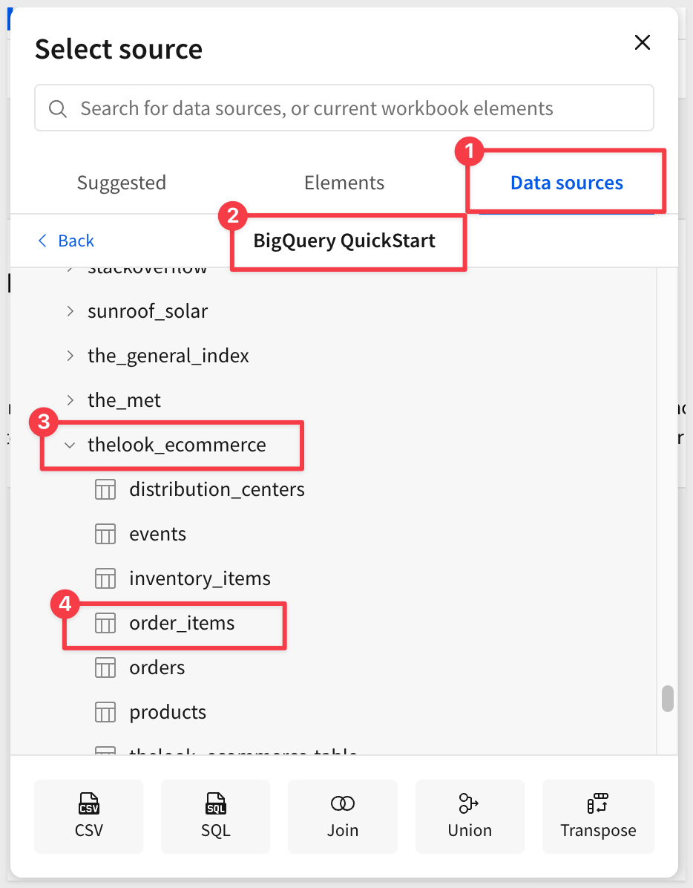Viewport: 693px width, 888px height.
Task: Click the table icon beside distribution_centers
Action: [105, 490]
